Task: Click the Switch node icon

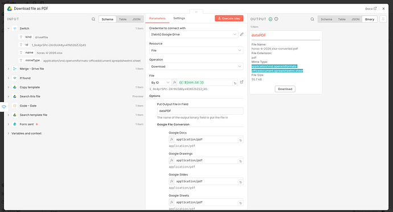Action: tap(15, 28)
